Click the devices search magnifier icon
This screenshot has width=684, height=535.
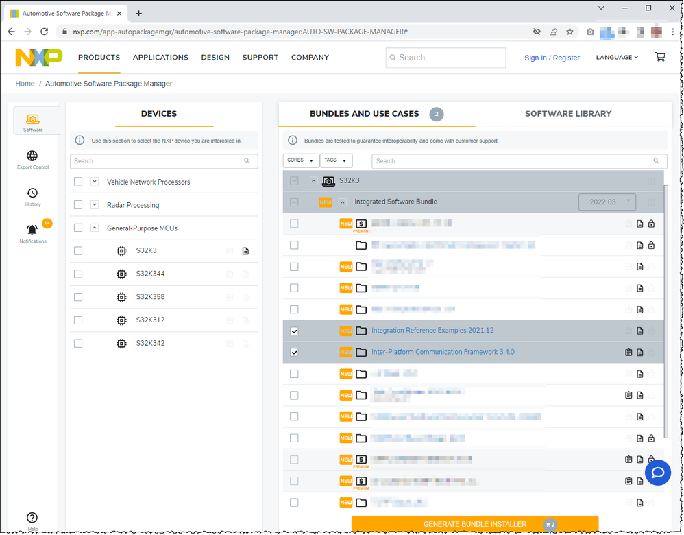(x=247, y=161)
